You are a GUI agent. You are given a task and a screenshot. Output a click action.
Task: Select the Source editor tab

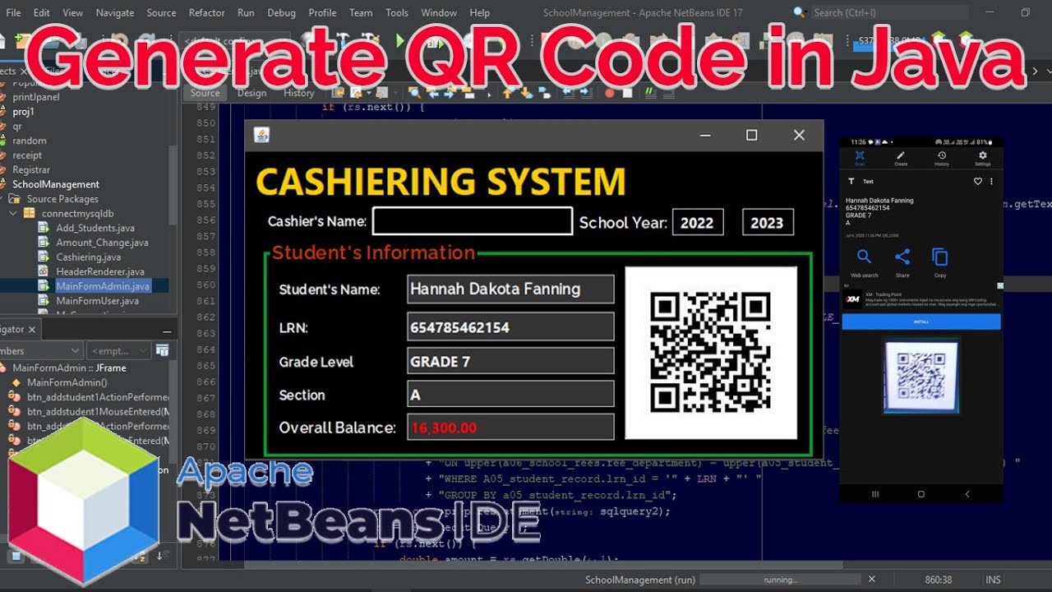pos(205,93)
